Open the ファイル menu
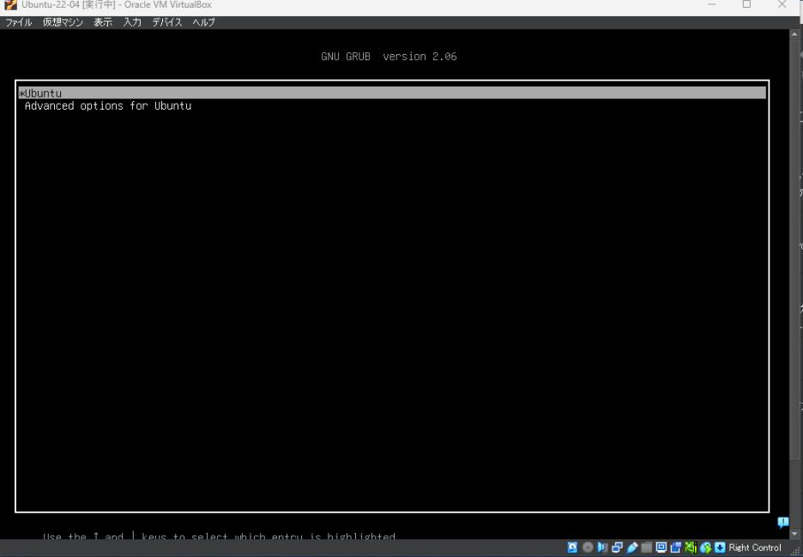The height and width of the screenshot is (557, 803). [x=18, y=22]
